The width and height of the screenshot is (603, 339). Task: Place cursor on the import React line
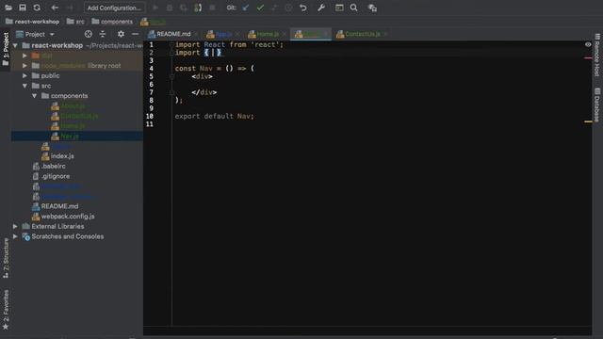point(229,44)
